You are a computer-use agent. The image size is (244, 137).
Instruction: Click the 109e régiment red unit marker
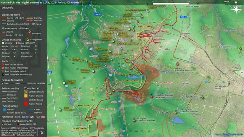point(176,113)
